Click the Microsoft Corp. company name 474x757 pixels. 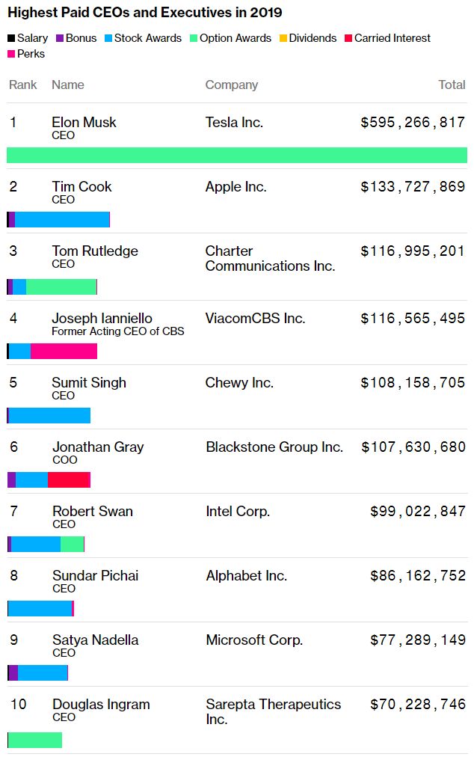(254, 640)
